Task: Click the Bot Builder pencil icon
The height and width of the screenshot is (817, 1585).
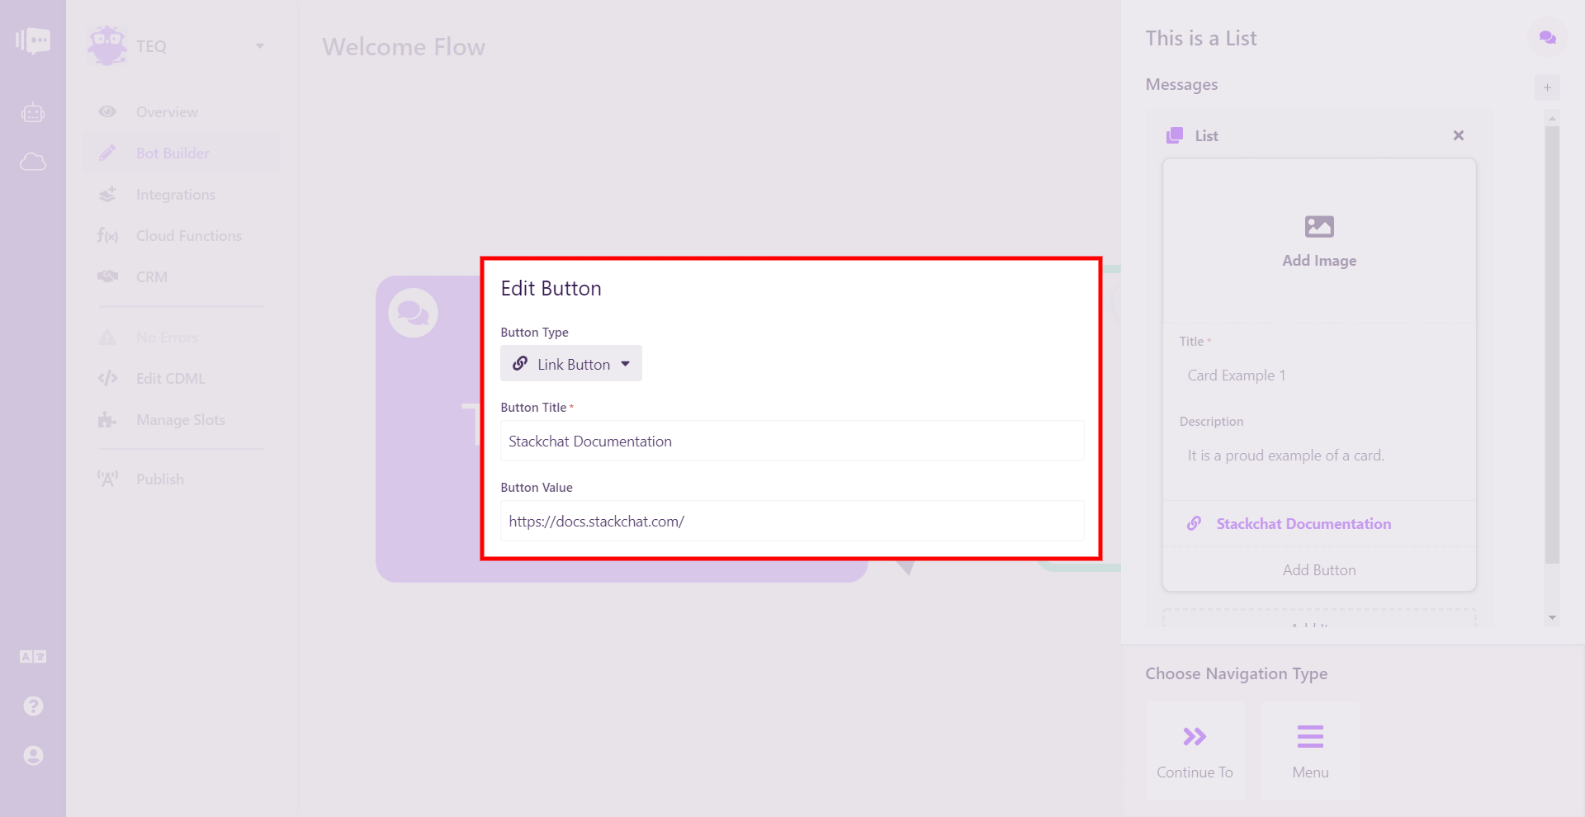Action: pos(107,153)
